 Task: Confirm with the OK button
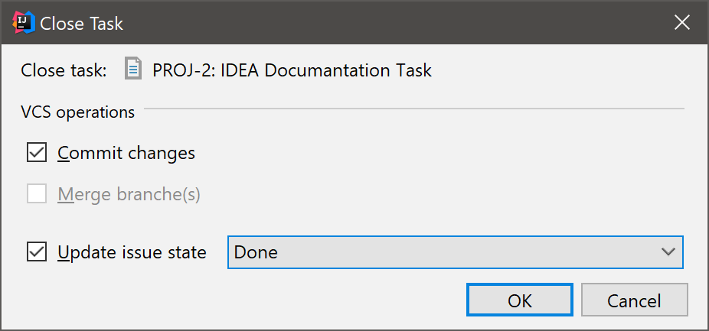click(x=519, y=300)
